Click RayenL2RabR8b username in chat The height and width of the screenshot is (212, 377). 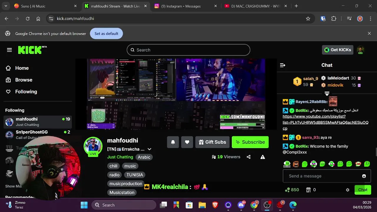(311, 102)
